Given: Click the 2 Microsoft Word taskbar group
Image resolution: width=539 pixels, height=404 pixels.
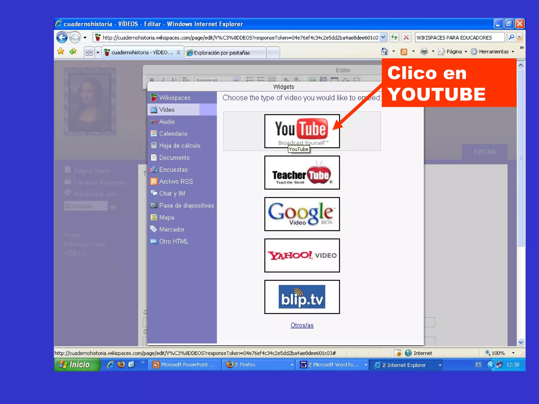Looking at the screenshot, I should tap(332, 365).
